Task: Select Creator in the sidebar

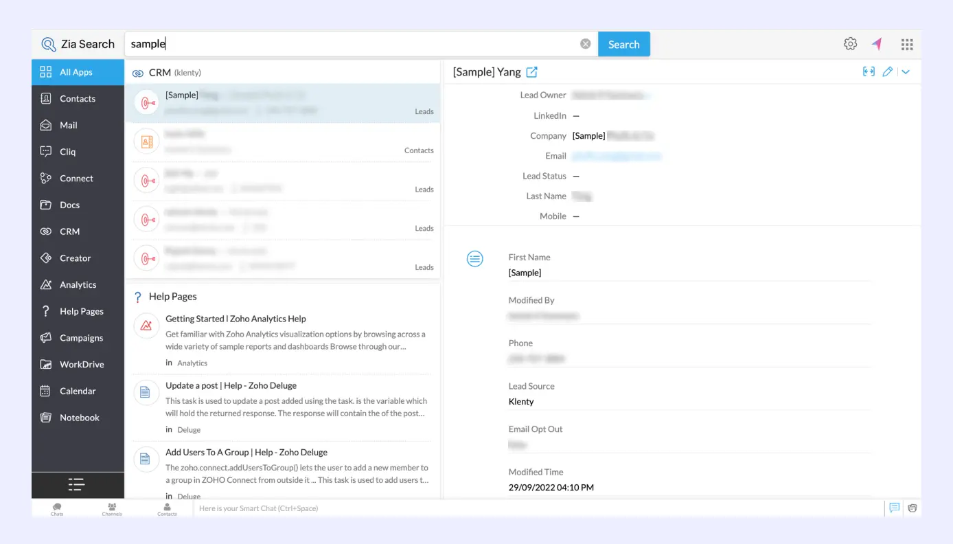Action: click(78, 258)
